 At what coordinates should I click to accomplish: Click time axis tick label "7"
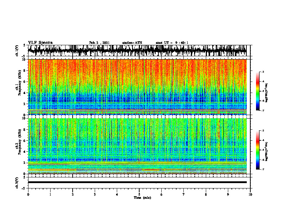pos(184,194)
